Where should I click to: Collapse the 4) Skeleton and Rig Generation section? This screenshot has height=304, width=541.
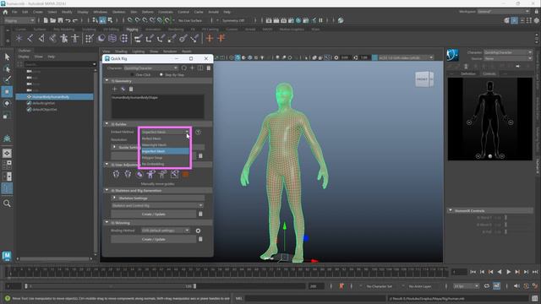point(107,190)
